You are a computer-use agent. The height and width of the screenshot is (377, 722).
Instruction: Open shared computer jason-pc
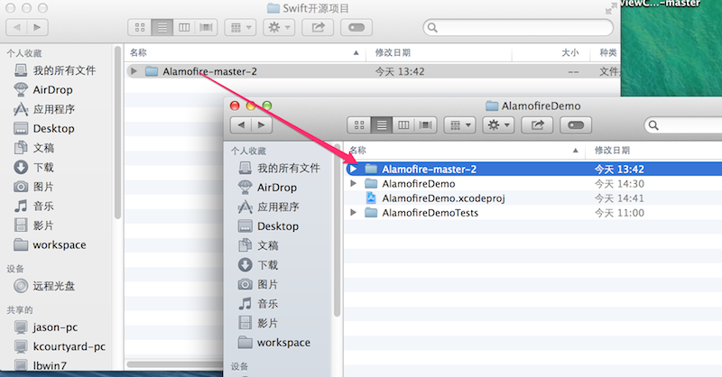46,327
